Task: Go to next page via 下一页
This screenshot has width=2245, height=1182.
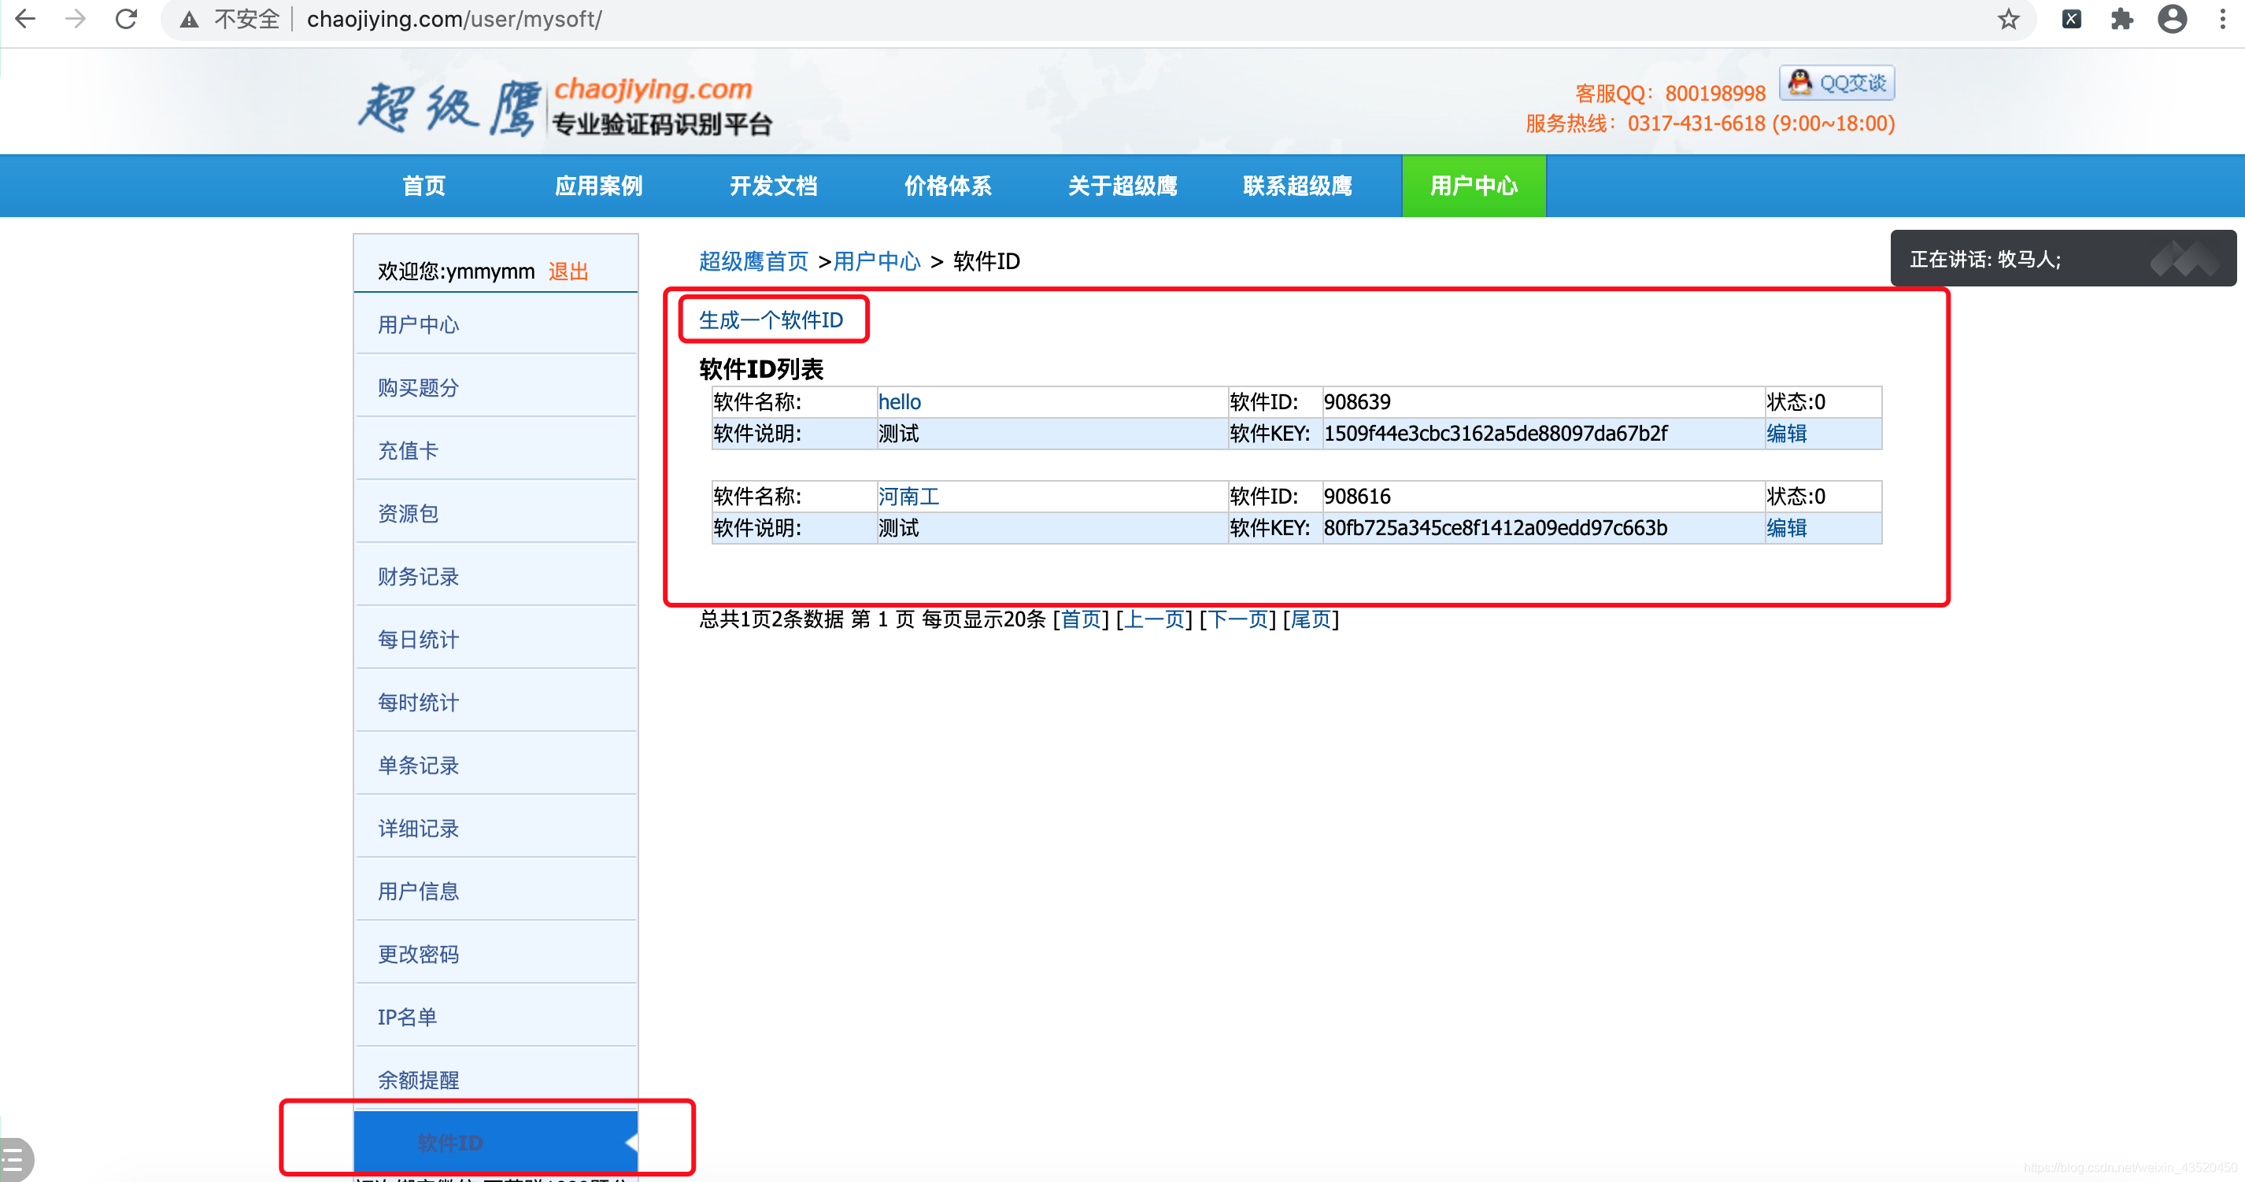Action: [1237, 619]
